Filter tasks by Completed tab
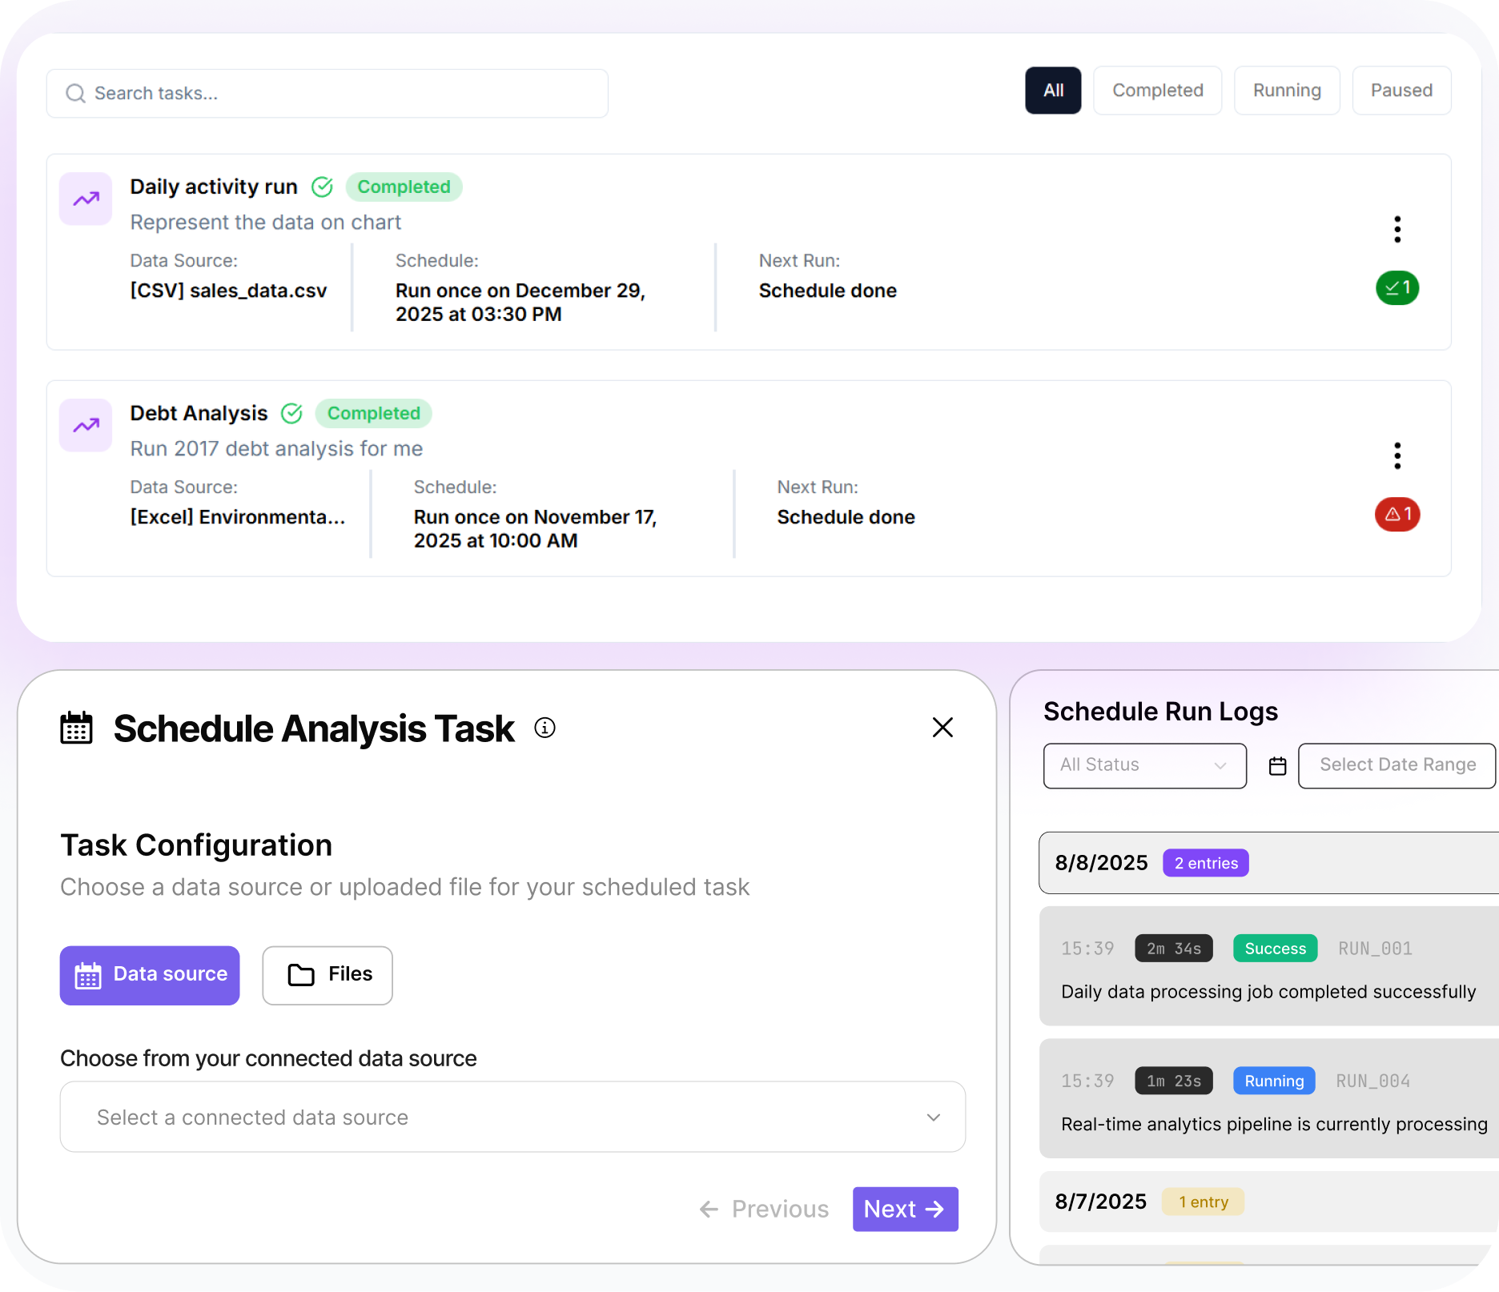The width and height of the screenshot is (1499, 1292). (x=1157, y=90)
